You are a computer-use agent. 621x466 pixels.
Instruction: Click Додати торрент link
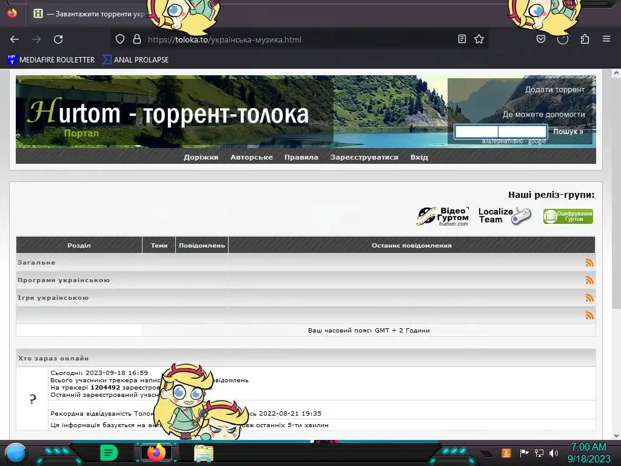tap(555, 90)
